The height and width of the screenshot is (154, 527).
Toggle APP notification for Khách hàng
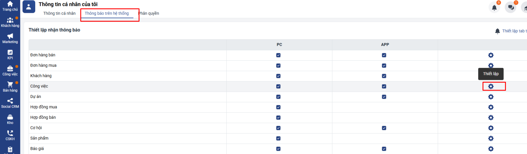coord(384,76)
